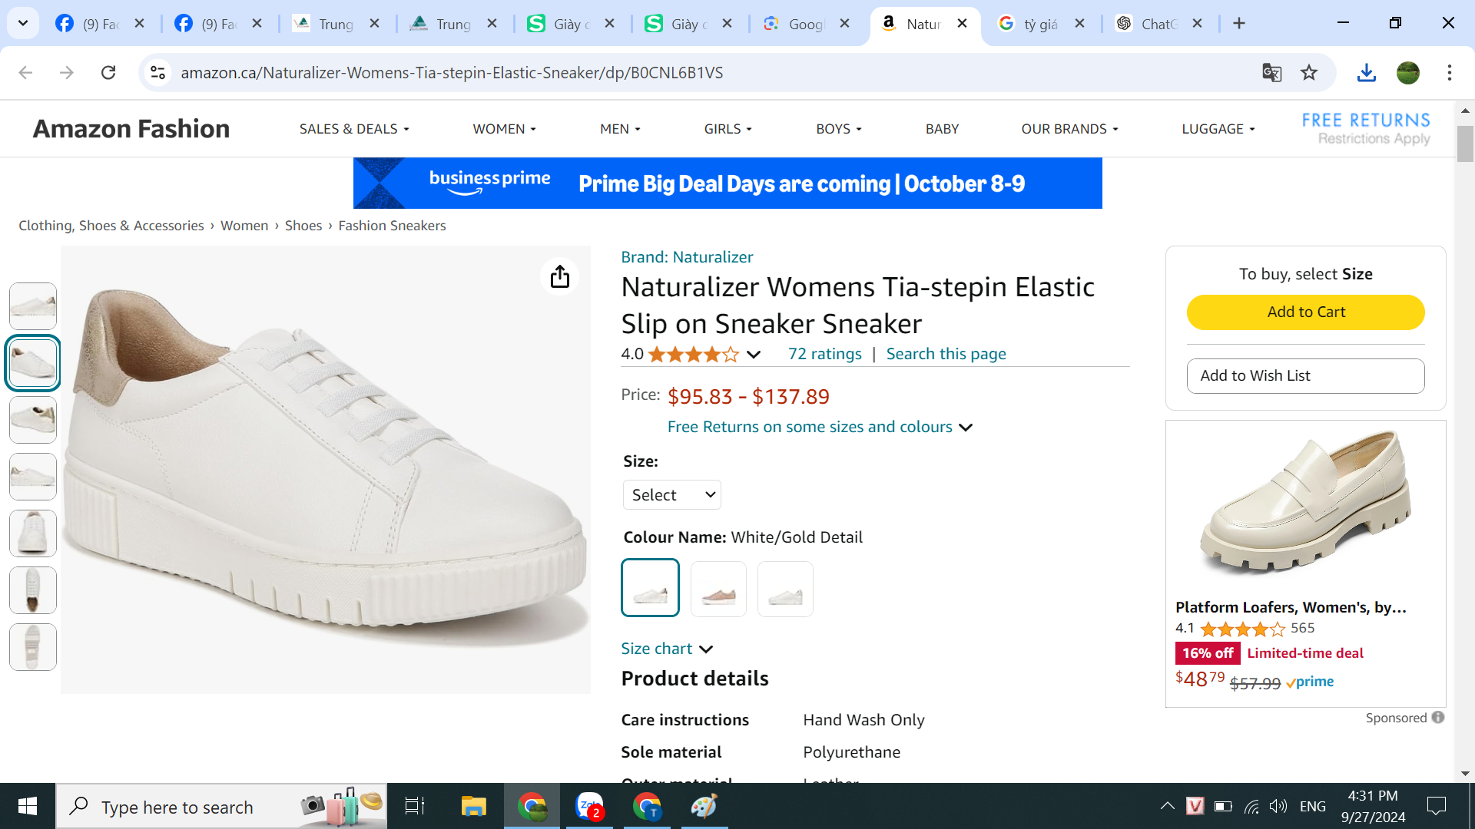
Task: Open the WOMEN menu in Amazon Fashion
Action: pos(504,129)
